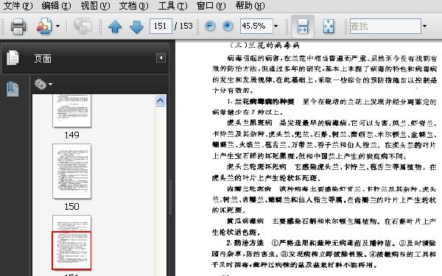Image resolution: width=442 pixels, height=276 pixels.
Task: Click the 页面 pages panel icon
Action: [x=13, y=57]
